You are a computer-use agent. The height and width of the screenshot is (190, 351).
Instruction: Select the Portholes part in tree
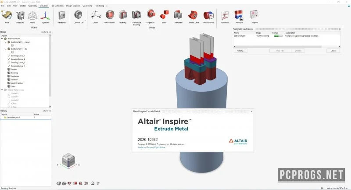[x=15, y=76]
